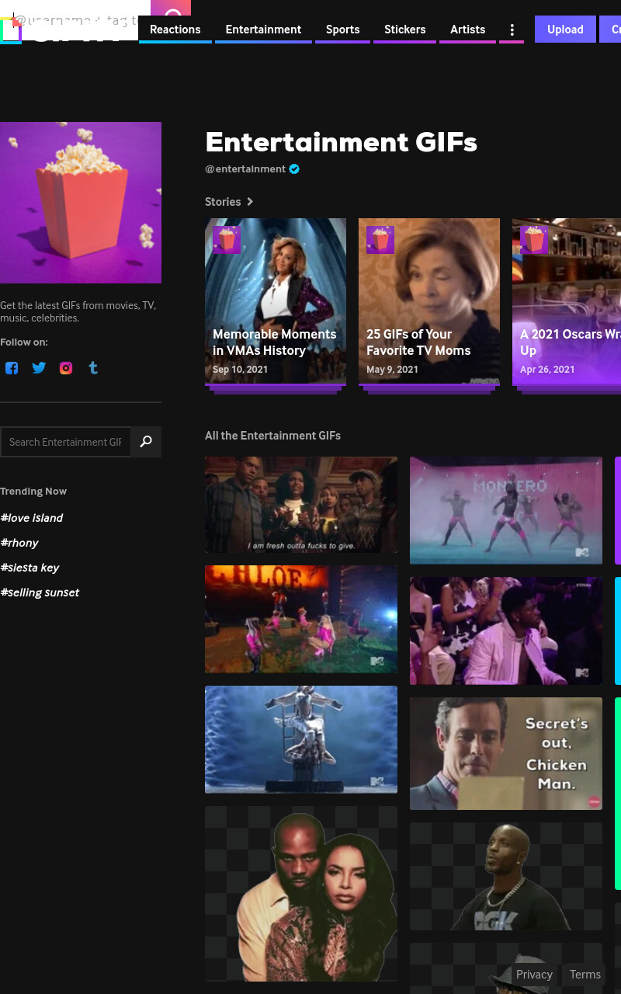Click the Stories heading text
The image size is (621, 994).
tap(223, 202)
